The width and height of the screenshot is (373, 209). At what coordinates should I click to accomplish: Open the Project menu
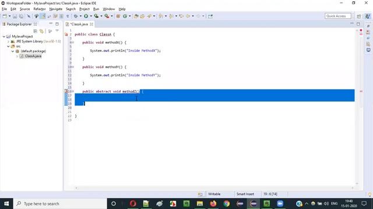(84, 9)
